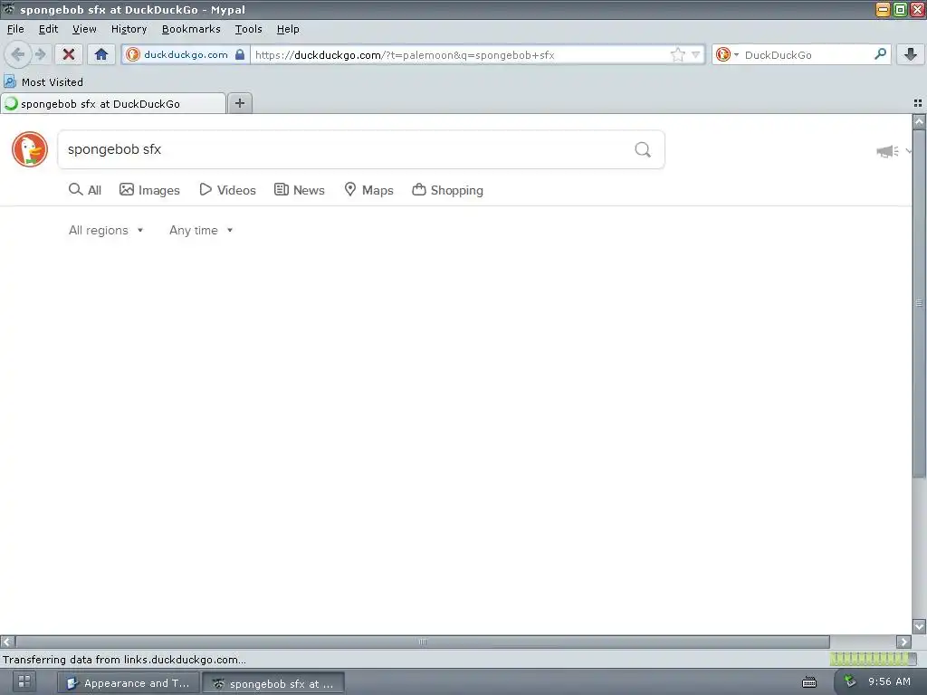Expand the All regions dropdown
Screen dimensions: 927x695
coord(106,230)
